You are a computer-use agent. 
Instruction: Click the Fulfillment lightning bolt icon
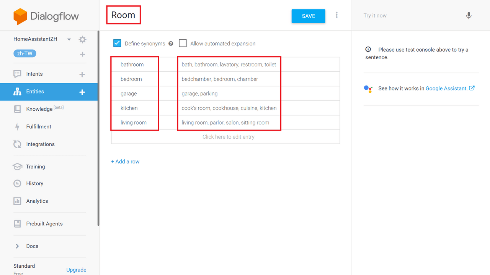tap(17, 127)
